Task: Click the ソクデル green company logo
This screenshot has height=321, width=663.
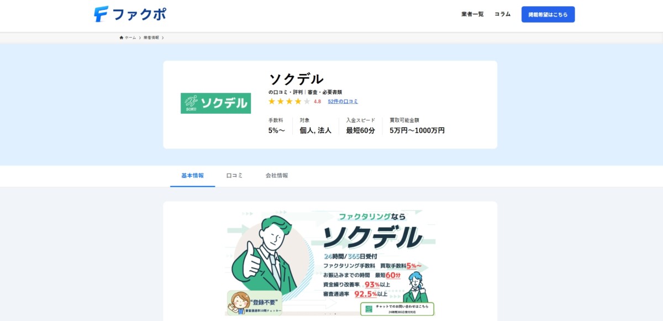Action: (215, 103)
